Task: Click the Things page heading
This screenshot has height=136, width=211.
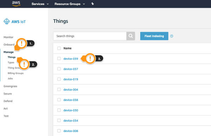Action: pyautogui.click(x=60, y=21)
